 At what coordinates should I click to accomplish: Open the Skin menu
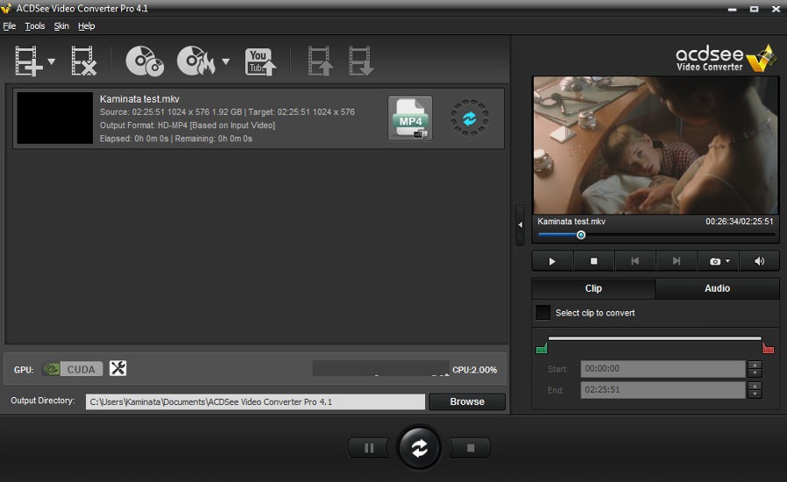coord(61,26)
